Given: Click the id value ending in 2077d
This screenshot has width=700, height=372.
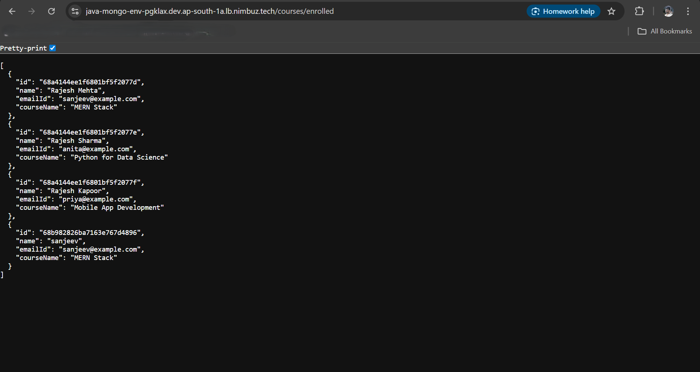Looking at the screenshot, I should [91, 82].
